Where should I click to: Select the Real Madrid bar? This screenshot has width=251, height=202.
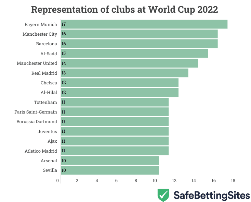[x=124, y=73]
